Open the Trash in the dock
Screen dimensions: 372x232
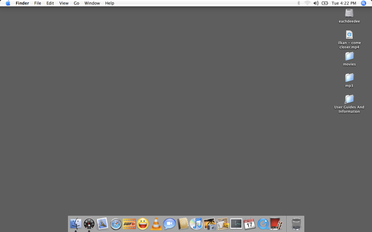click(x=296, y=224)
